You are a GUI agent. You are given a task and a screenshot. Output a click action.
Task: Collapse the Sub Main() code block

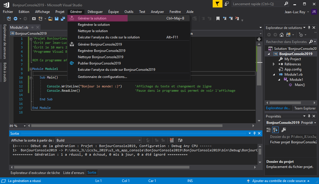tap(31, 78)
